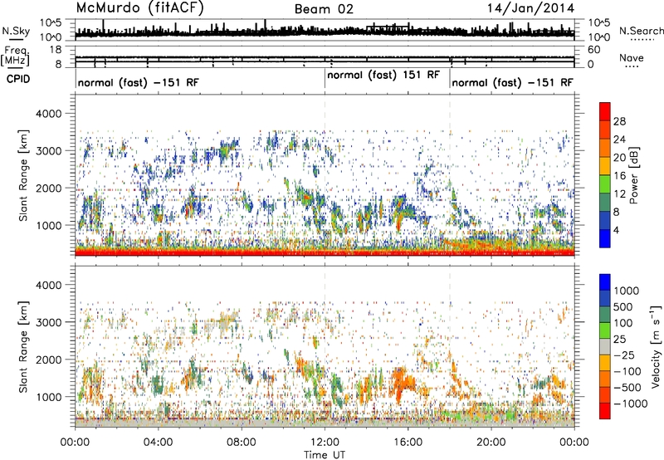664x460 pixels.
Task: Click the yellow 16–20 dB Power swatch
Action: [x=605, y=165]
